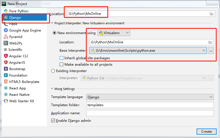Open the Template language Django dropdown
The height and width of the screenshot is (138, 220).
[x=150, y=97]
